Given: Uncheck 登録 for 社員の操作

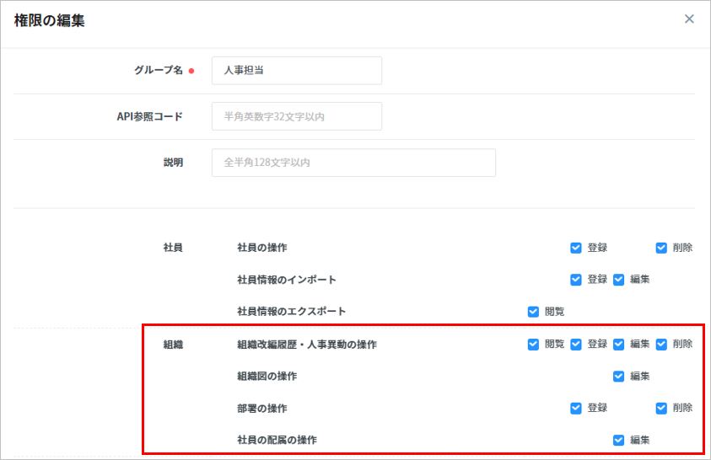Looking at the screenshot, I should click(576, 248).
